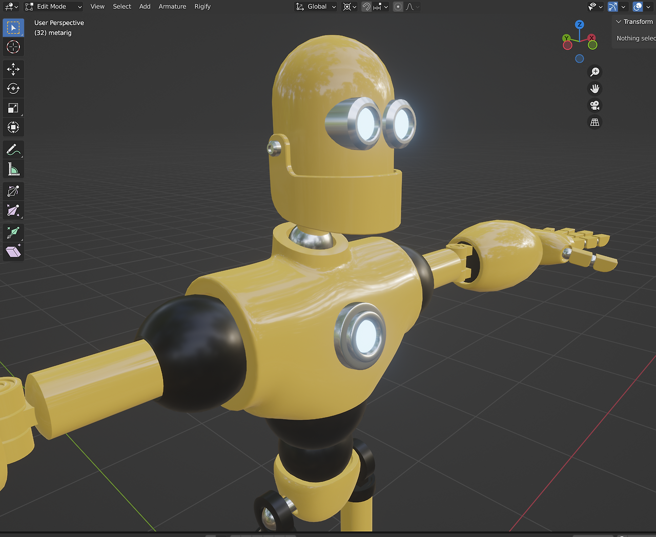This screenshot has width=656, height=537.
Task: Select the Measure tool
Action: pyautogui.click(x=13, y=169)
